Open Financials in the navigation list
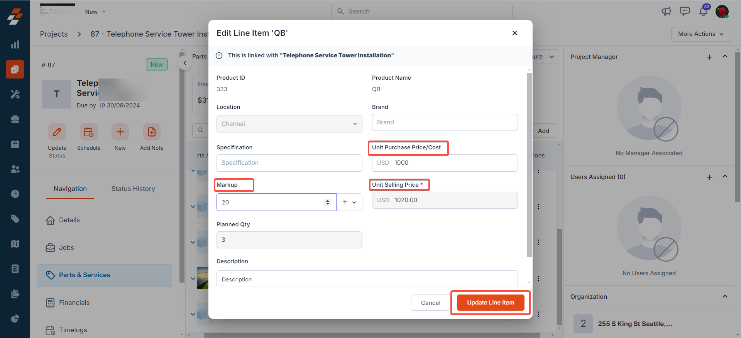This screenshot has height=338, width=741. coord(74,303)
